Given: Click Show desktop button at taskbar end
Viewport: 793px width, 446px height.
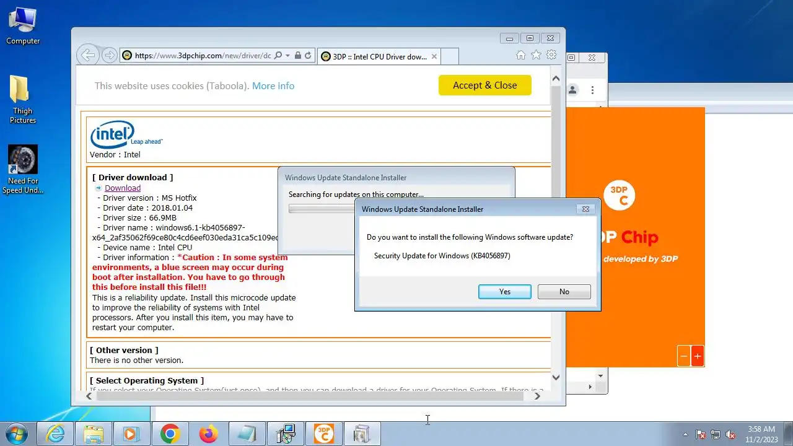Looking at the screenshot, I should pyautogui.click(x=788, y=434).
